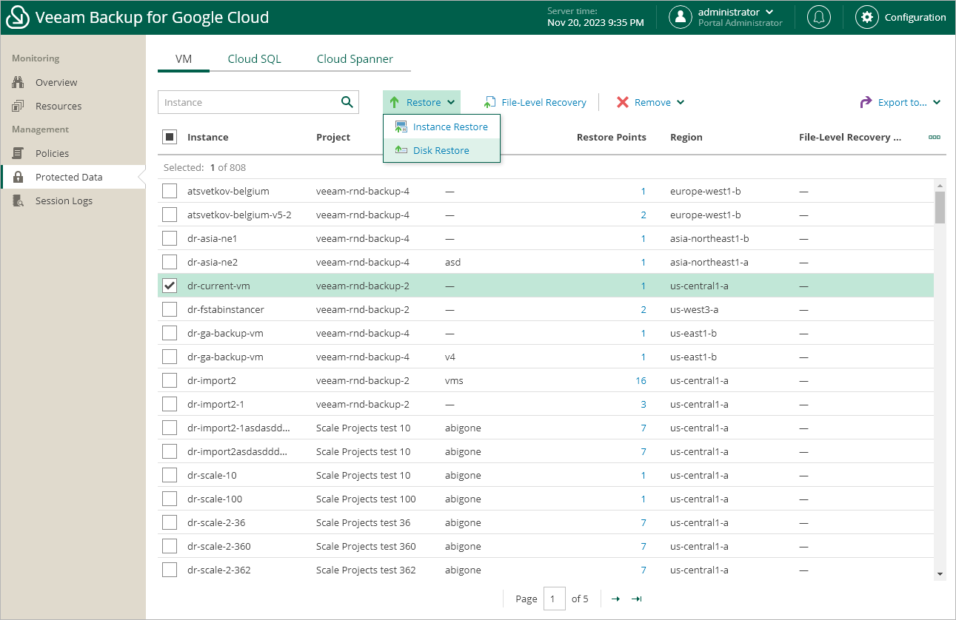
Task: Uncheck the dr-current-vm checkbox
Action: pyautogui.click(x=170, y=286)
